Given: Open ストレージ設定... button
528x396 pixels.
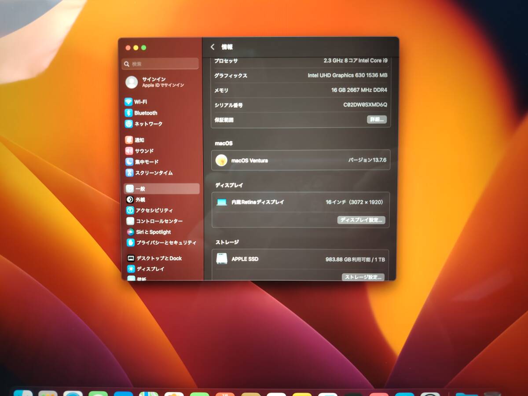Looking at the screenshot, I should click(x=363, y=277).
